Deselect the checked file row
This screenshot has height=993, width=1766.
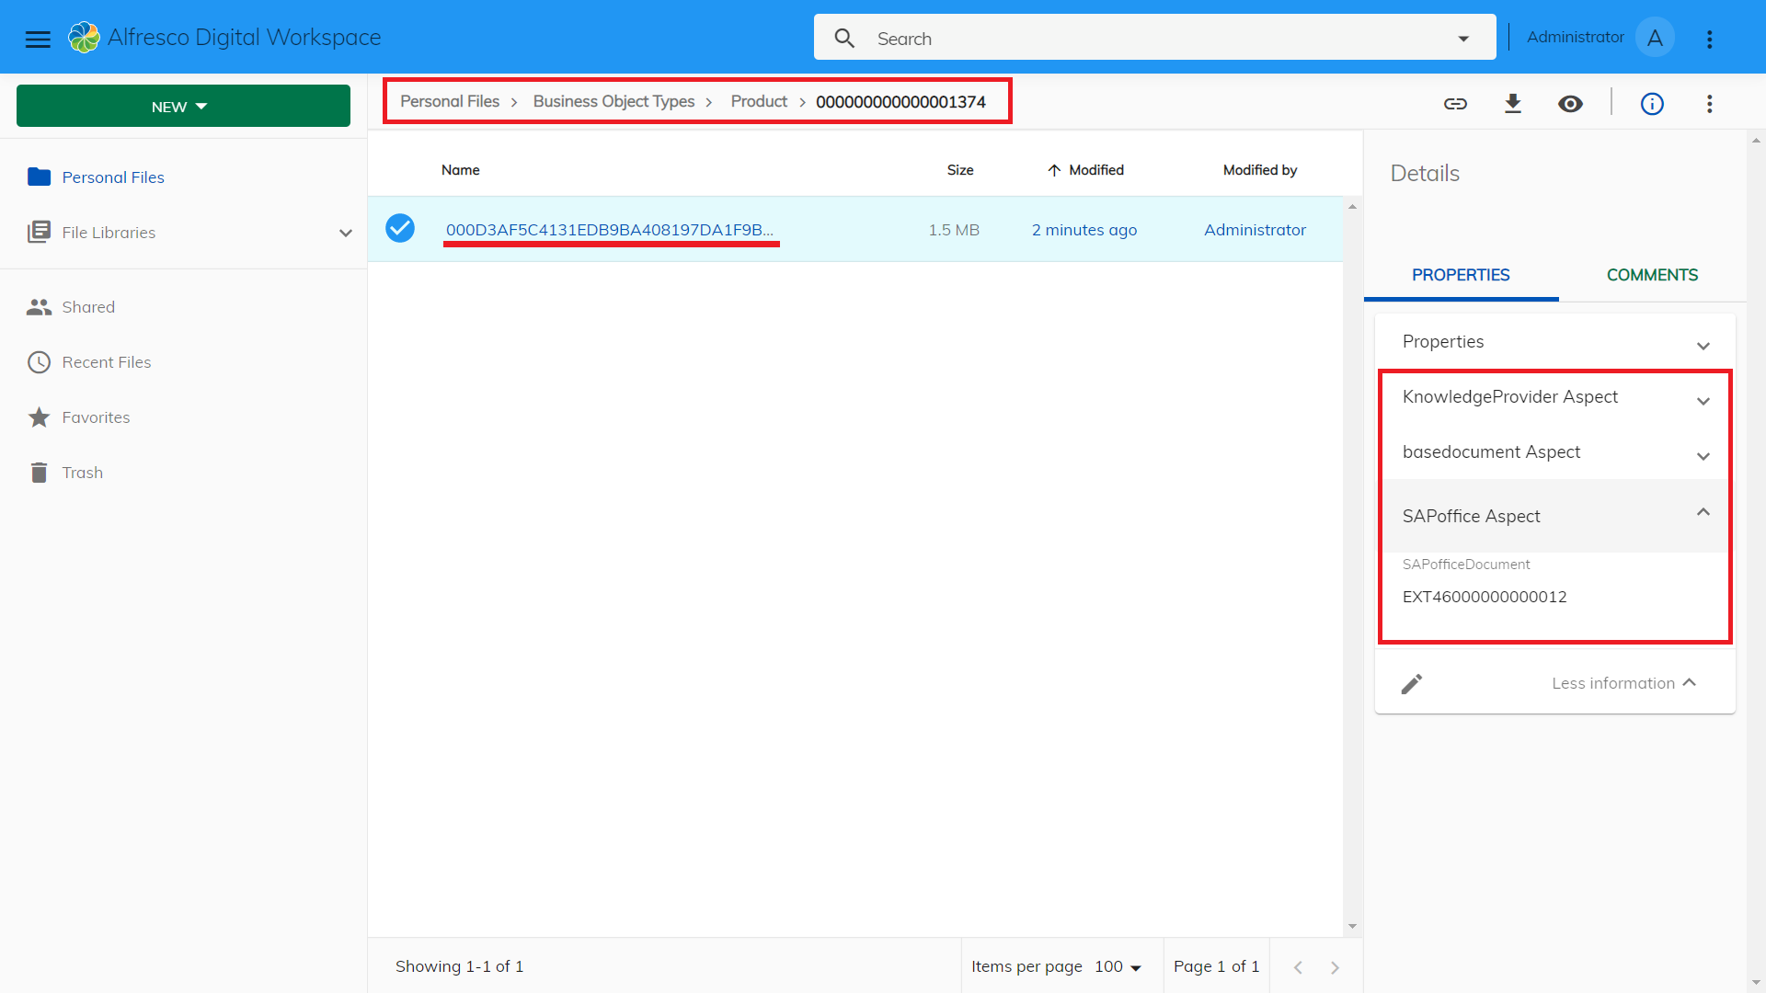(400, 228)
